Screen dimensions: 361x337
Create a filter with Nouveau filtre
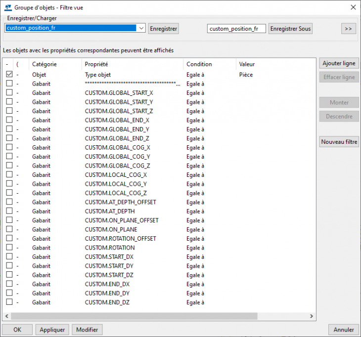(339, 142)
